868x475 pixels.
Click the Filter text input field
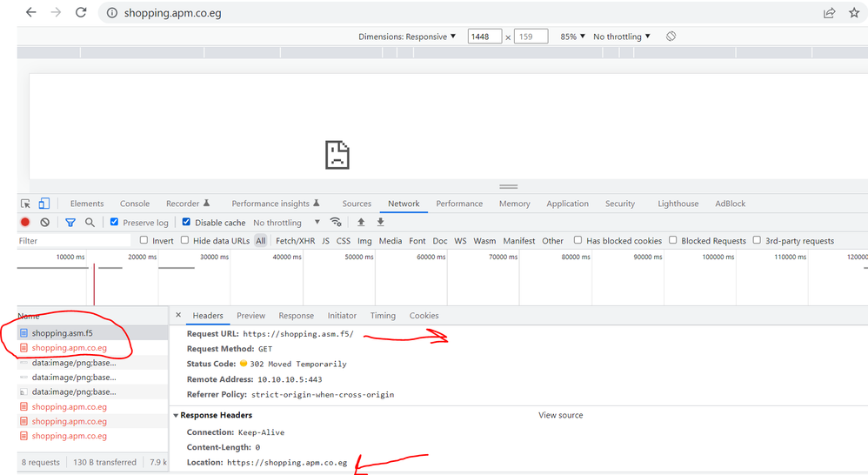[x=74, y=241]
